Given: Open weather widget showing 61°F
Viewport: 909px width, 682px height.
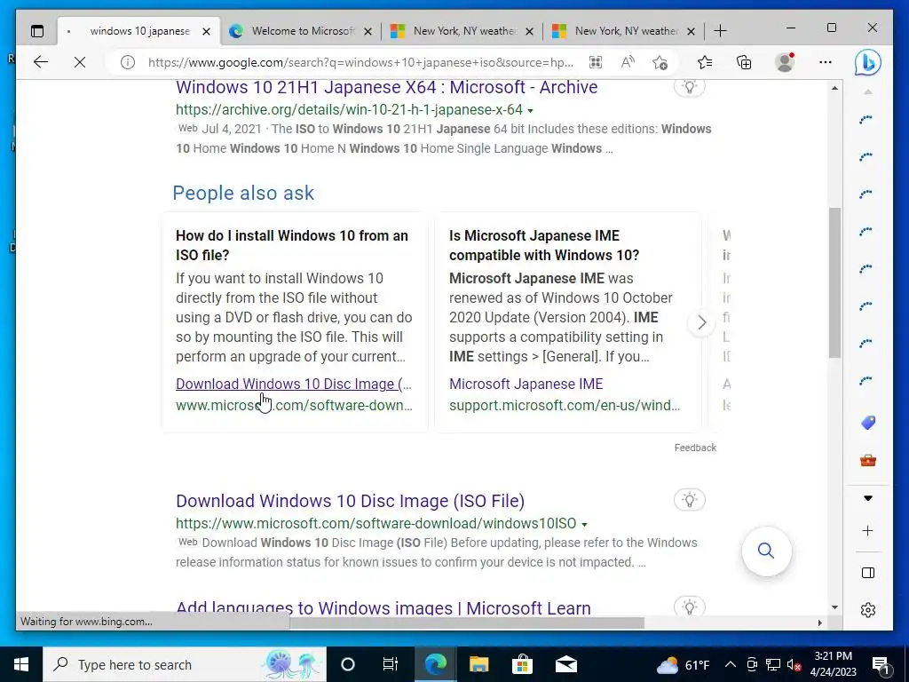Looking at the screenshot, I should [684, 664].
